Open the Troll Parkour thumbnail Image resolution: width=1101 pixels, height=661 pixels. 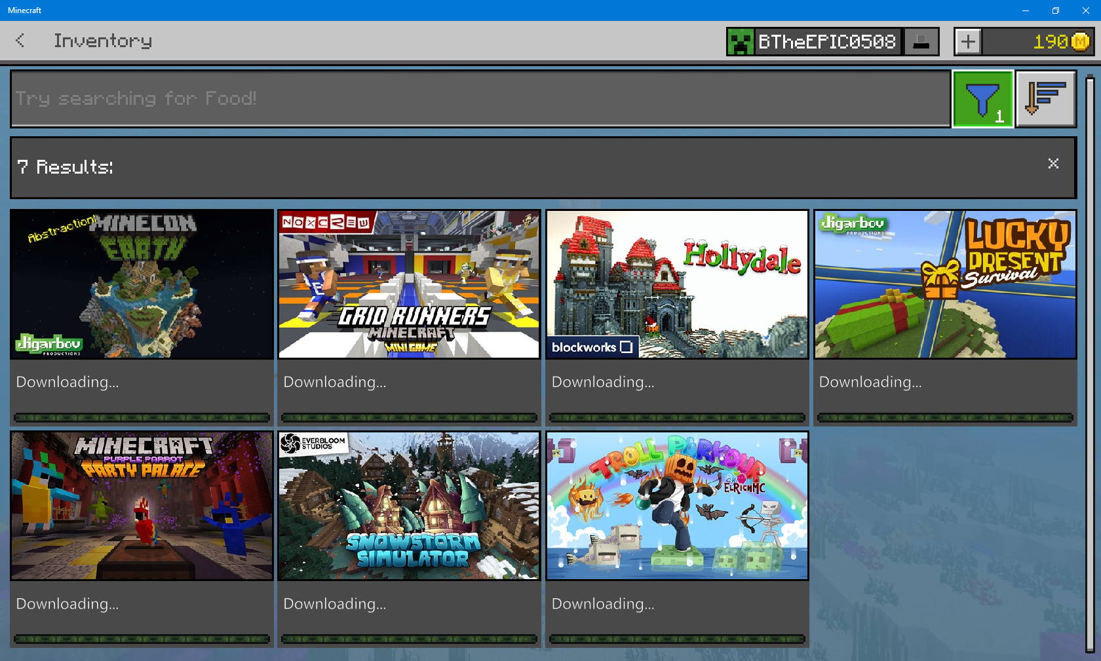click(x=677, y=505)
